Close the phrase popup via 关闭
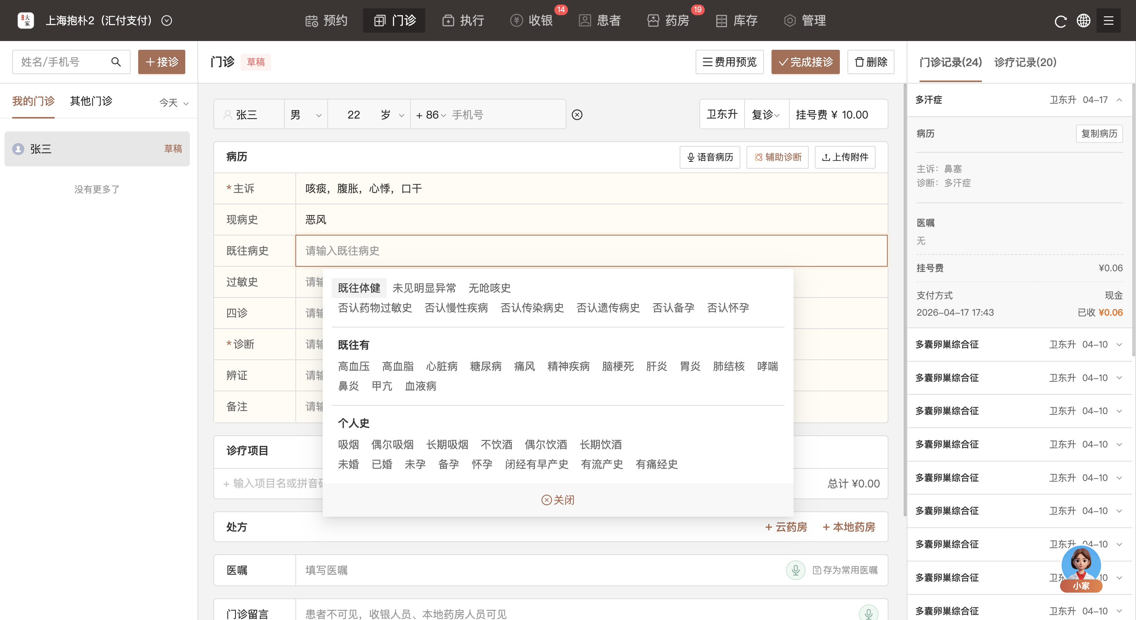Viewport: 1136px width, 620px height. tap(558, 500)
